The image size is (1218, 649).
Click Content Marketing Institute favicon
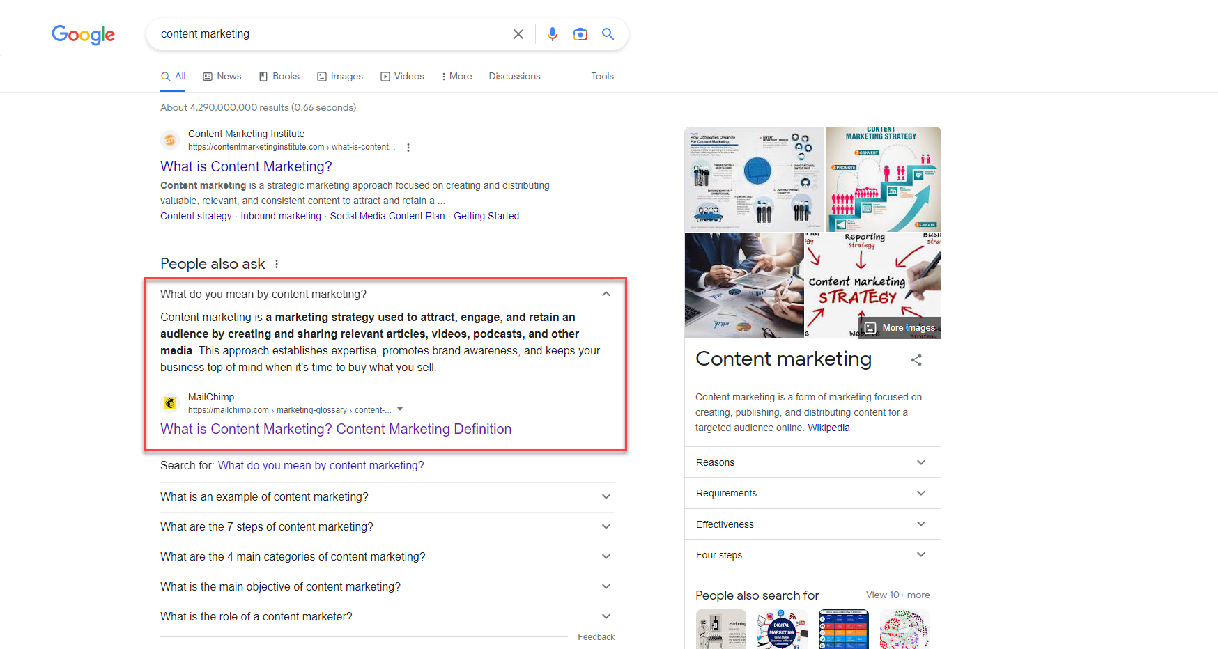point(170,140)
